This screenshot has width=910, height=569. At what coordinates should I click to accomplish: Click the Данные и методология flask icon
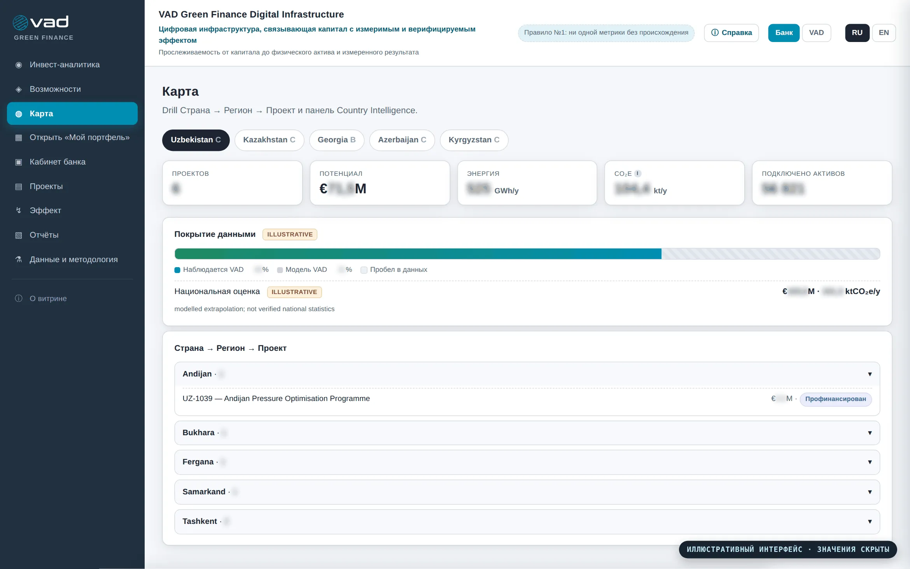[19, 259]
